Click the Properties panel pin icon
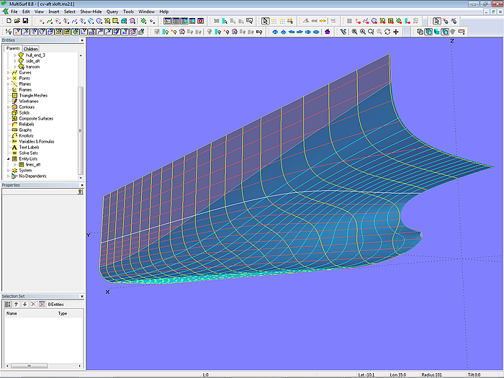504x378 pixels. (x=80, y=192)
